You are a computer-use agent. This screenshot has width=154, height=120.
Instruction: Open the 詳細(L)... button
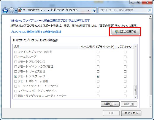[x=110, y=104]
